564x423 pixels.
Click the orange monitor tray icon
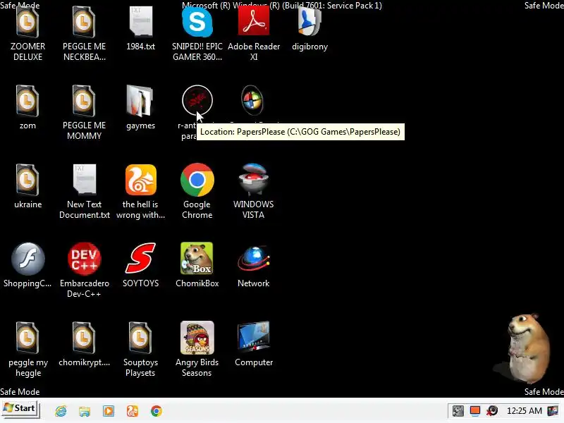click(475, 411)
